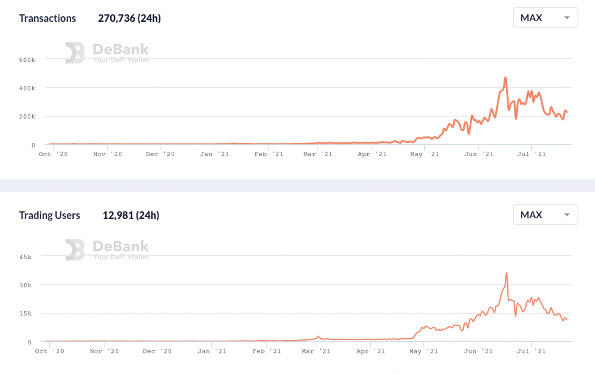The width and height of the screenshot is (595, 374).
Task: Click the Trading Users chart title
Action: [x=50, y=215]
